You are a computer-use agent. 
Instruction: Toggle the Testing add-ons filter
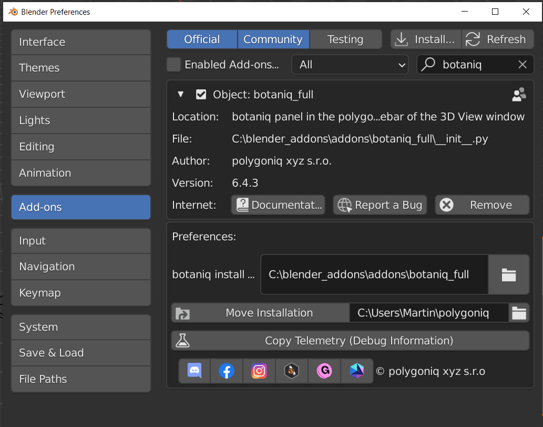point(345,39)
